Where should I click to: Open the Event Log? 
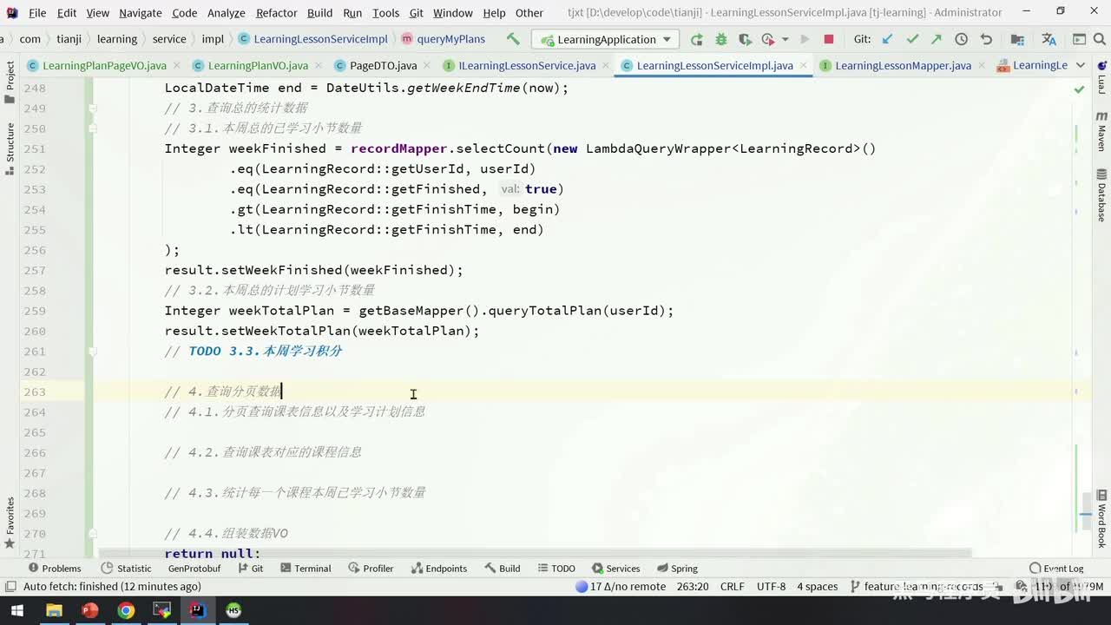(x=1055, y=569)
